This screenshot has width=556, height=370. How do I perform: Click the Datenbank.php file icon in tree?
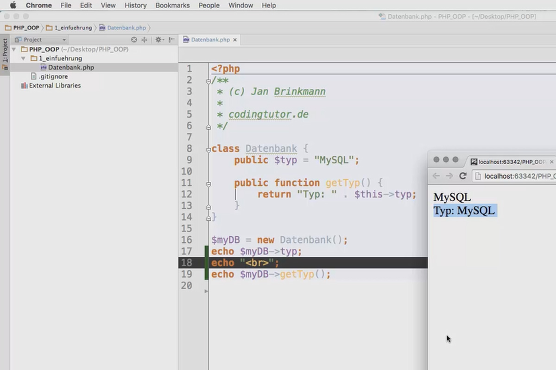[x=44, y=68]
